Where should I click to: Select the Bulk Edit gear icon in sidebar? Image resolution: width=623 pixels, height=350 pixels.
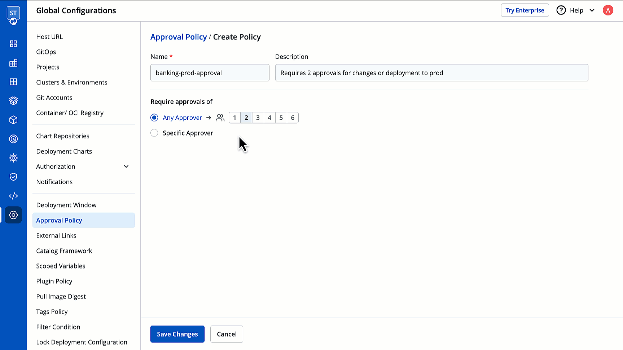13,158
